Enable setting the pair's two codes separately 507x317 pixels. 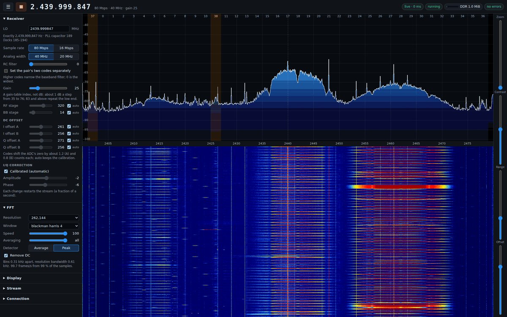6,71
